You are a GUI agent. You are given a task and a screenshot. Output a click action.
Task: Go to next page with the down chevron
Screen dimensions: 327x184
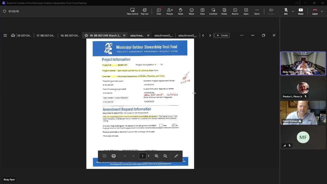[133, 156]
